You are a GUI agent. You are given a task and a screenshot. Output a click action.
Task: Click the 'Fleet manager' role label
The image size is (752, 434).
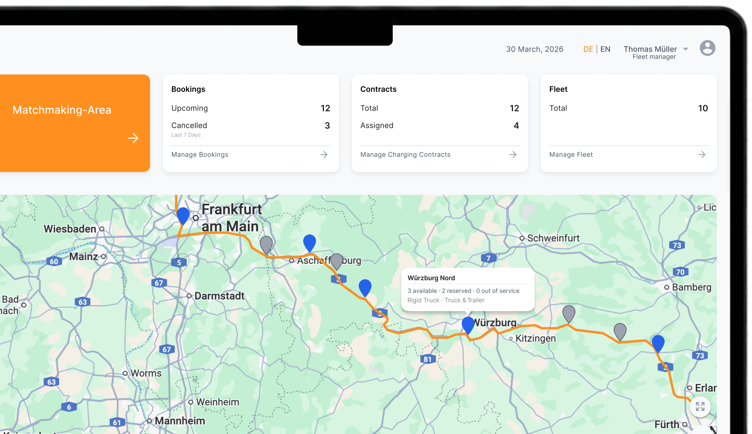click(654, 57)
